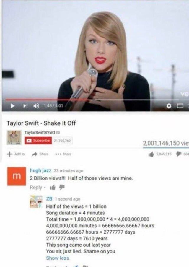Image resolution: width=189 pixels, height=267 pixels.
Task: Open video settings gear icon
Action: 169,106
